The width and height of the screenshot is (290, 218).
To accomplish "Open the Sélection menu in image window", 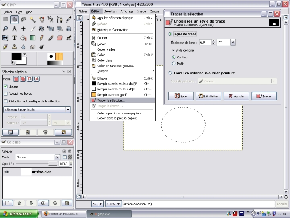I will 110,11.
